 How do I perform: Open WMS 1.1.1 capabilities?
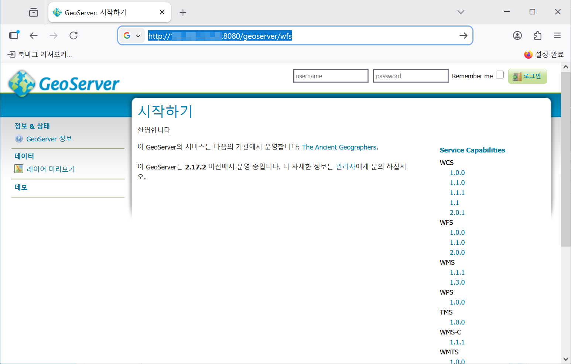pyautogui.click(x=457, y=272)
